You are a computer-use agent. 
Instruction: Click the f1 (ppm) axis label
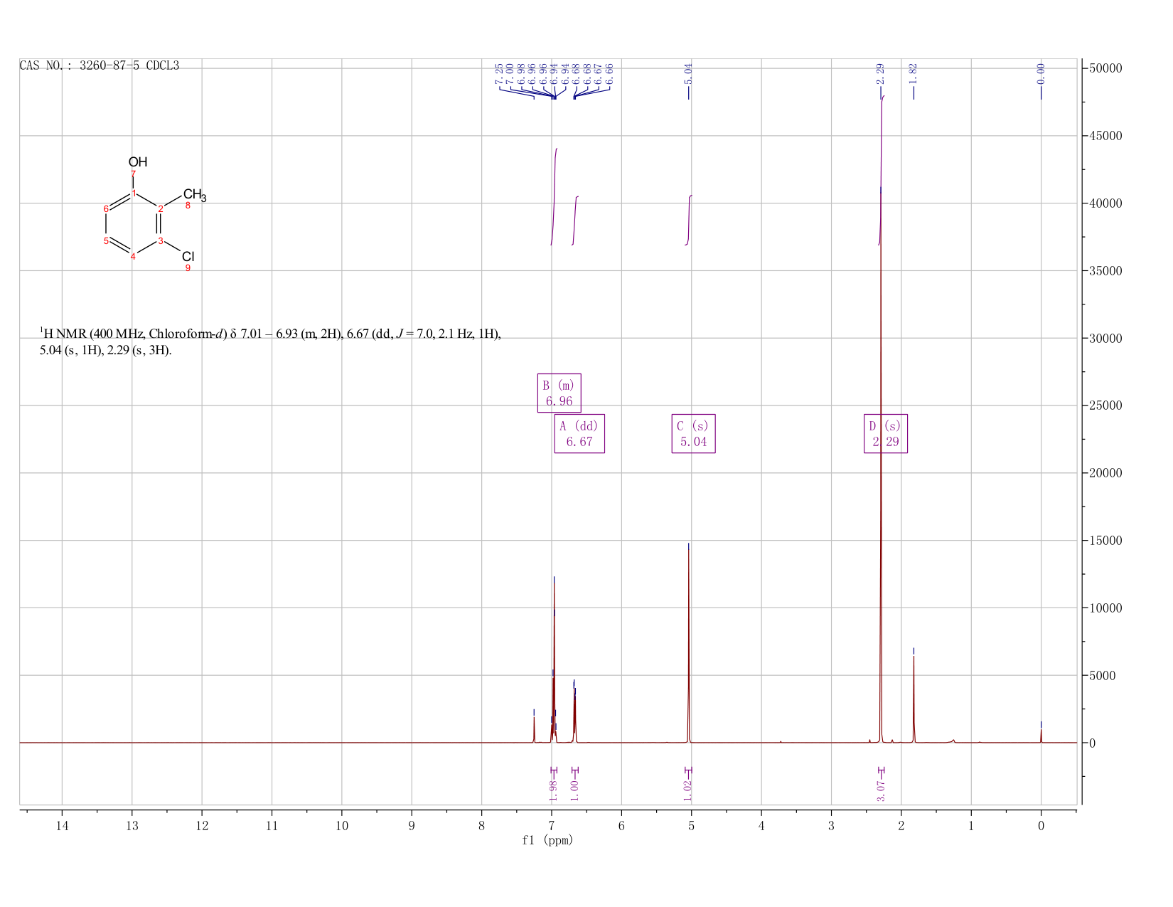pyautogui.click(x=547, y=840)
